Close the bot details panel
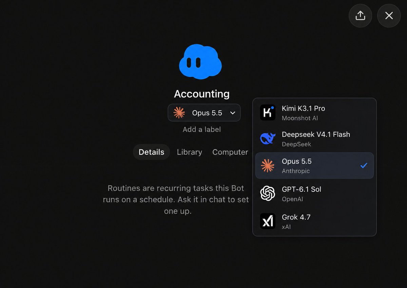The height and width of the screenshot is (288, 407). [389, 16]
